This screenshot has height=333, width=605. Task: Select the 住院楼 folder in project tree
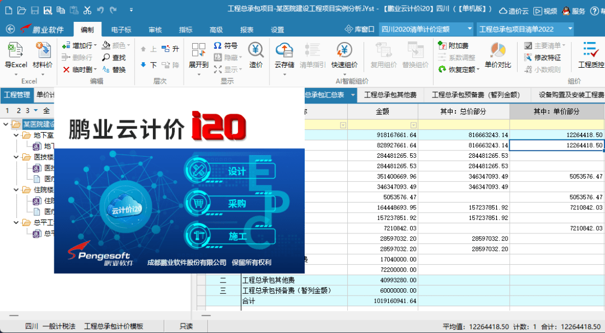[42, 190]
